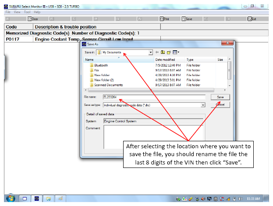
Task: Open Windows Explorer from the taskbar
Action: 49,199
